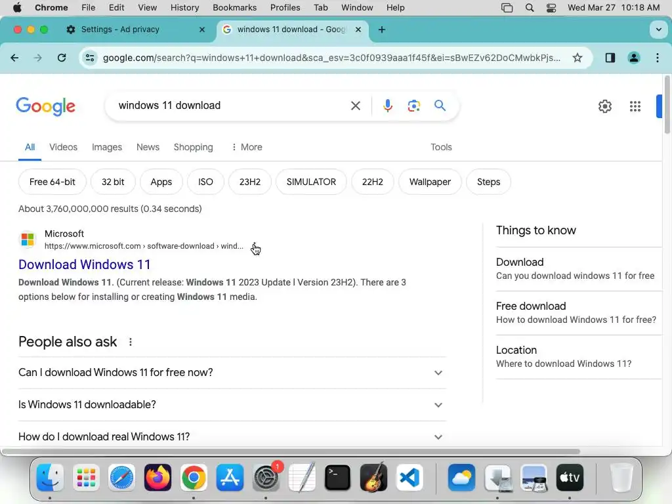This screenshot has height=504, width=672.
Task: Open the Profiles menu
Action: tap(285, 8)
